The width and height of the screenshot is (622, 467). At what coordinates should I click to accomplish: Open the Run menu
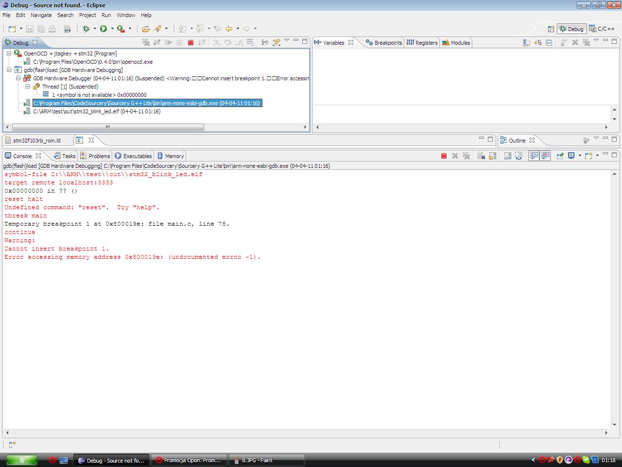(106, 15)
